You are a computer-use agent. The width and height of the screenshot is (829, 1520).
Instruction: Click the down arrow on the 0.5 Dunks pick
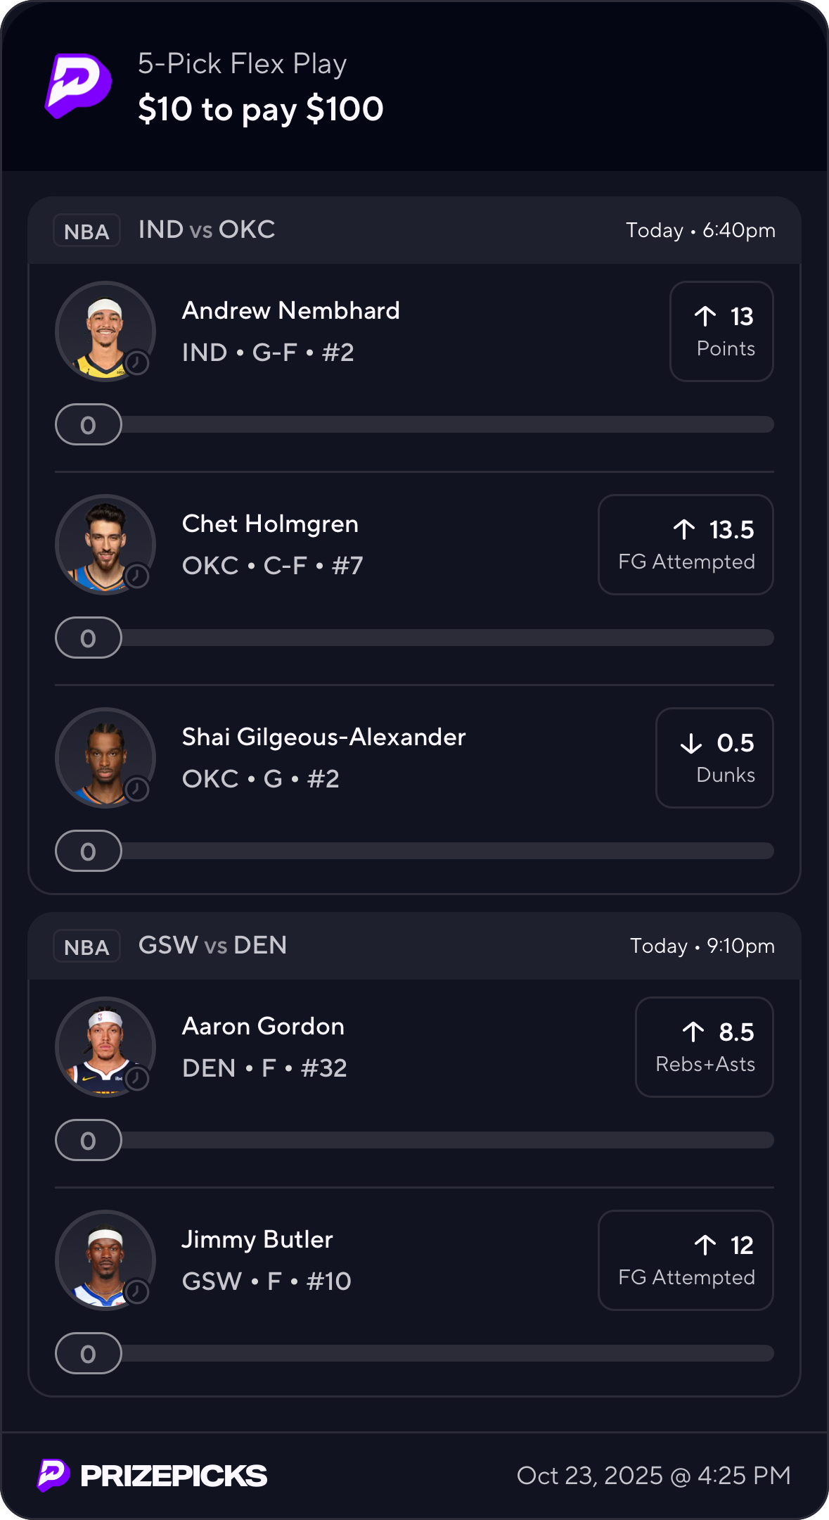[x=691, y=743]
